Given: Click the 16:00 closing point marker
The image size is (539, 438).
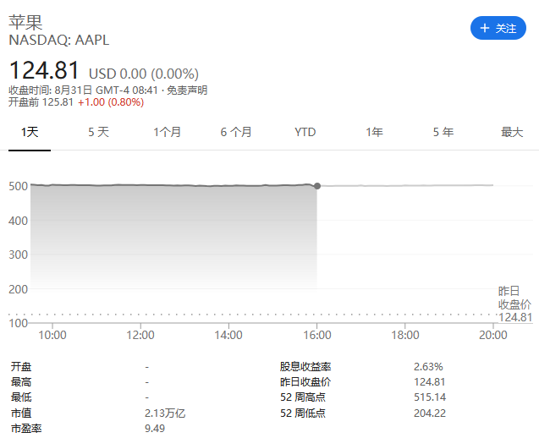Looking at the screenshot, I should click(x=317, y=185).
